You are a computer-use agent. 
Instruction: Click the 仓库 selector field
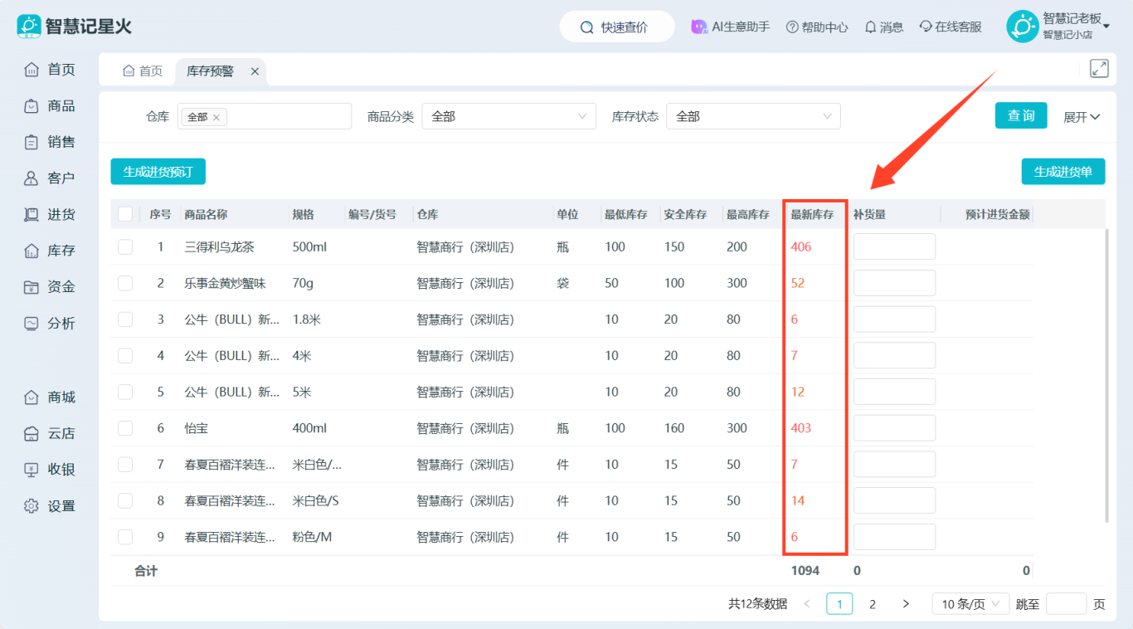click(x=265, y=116)
